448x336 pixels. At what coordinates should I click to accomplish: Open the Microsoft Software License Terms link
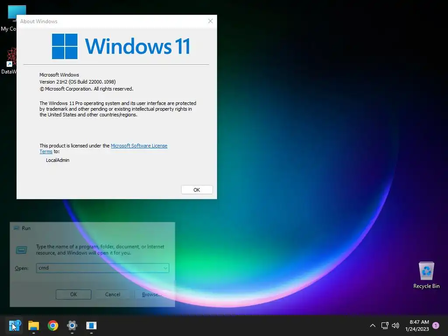(x=139, y=146)
